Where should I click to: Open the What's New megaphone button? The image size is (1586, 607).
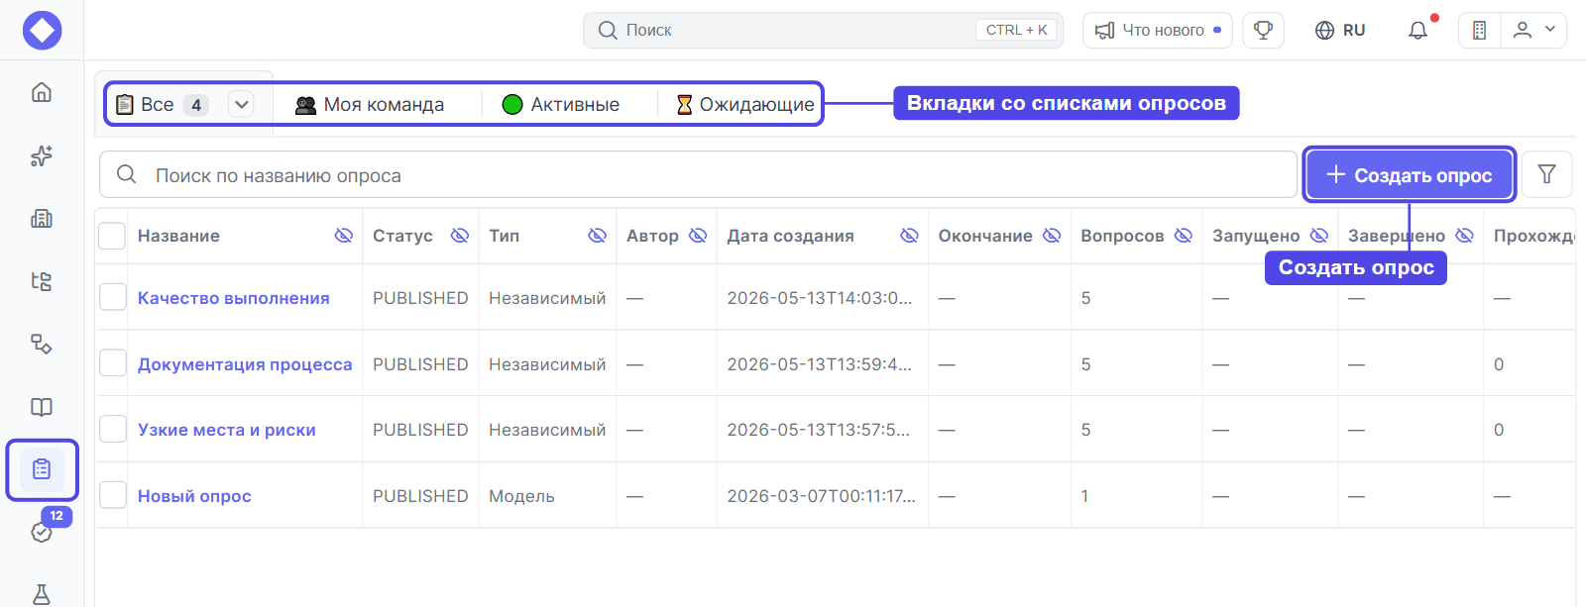pyautogui.click(x=1157, y=30)
